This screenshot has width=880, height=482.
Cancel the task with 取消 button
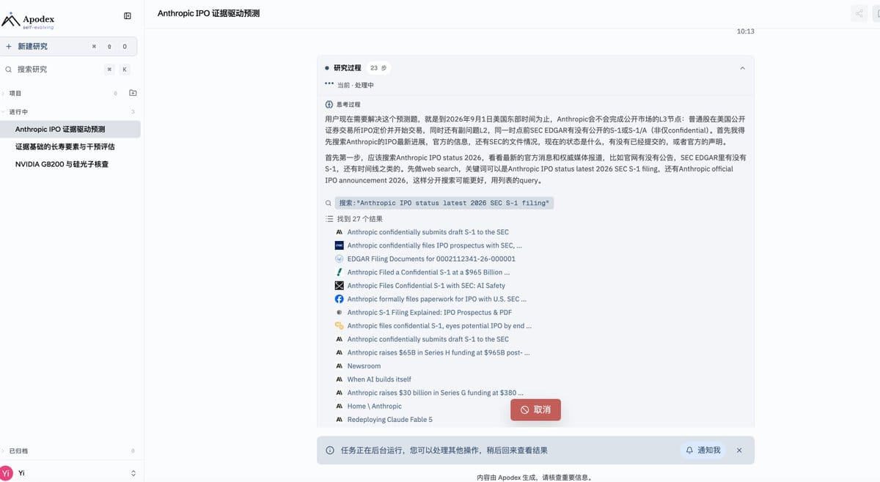coord(535,409)
